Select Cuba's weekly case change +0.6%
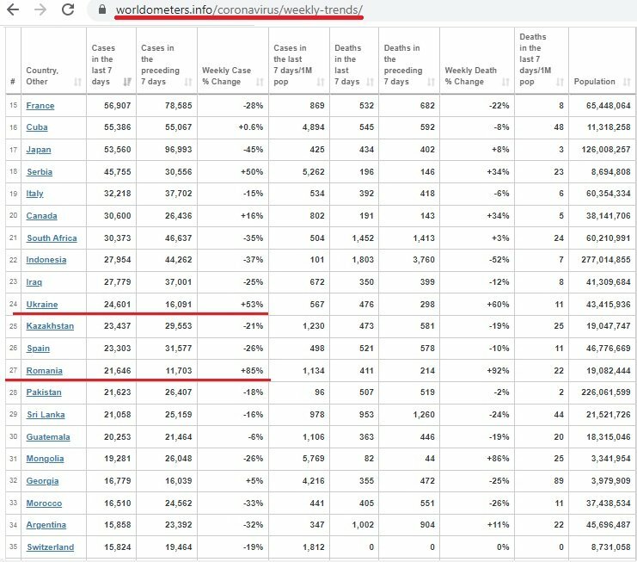This screenshot has width=637, height=562. point(251,127)
